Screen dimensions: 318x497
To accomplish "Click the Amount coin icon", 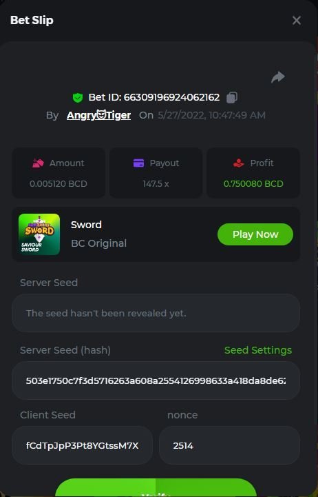I will click(x=39, y=163).
